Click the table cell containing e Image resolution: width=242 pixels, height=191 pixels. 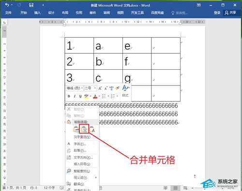(x=137, y=46)
